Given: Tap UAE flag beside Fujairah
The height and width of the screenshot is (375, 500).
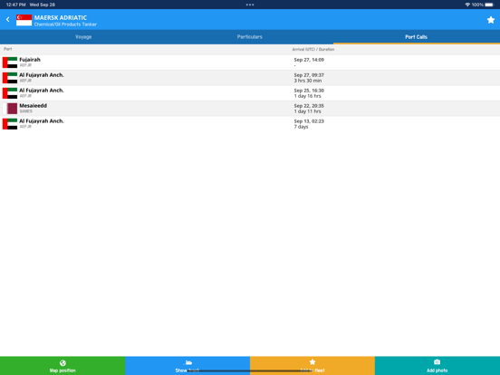Looking at the screenshot, I should point(10,62).
